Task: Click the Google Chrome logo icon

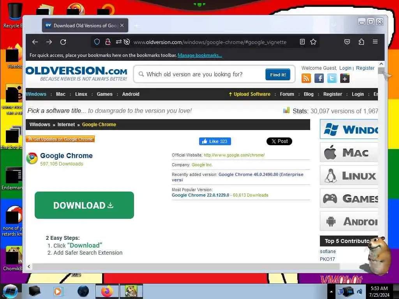Action: (32, 158)
